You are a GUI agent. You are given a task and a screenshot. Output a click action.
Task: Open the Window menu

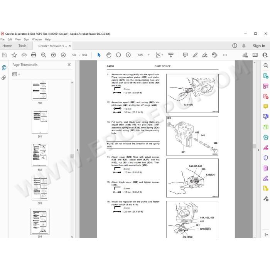(x=37, y=39)
